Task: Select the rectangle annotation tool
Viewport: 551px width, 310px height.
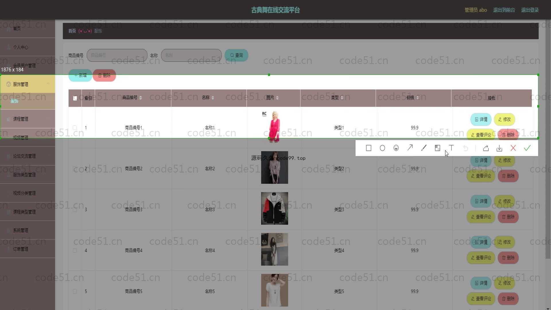Action: pyautogui.click(x=368, y=148)
